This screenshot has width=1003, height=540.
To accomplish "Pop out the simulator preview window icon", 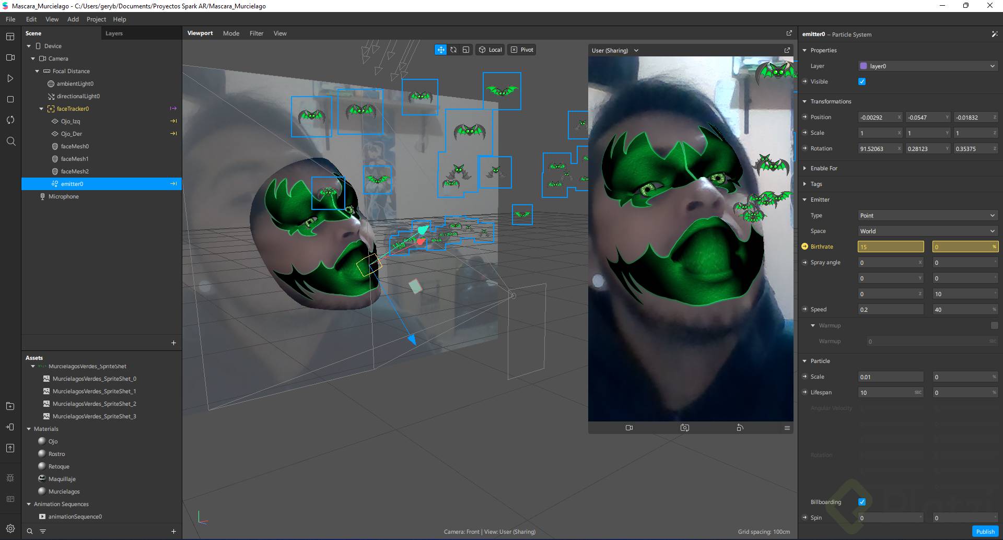I will coord(787,50).
